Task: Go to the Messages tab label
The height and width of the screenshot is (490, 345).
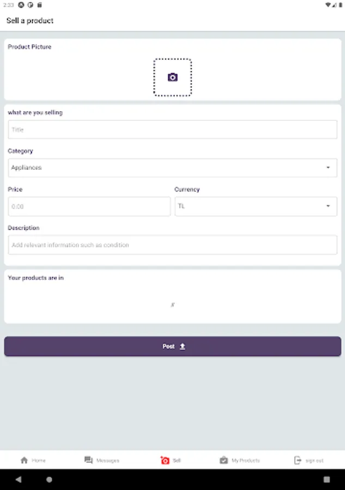Action: tap(108, 461)
